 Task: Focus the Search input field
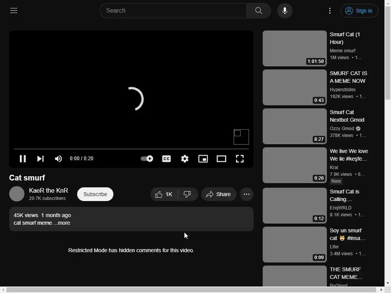click(x=174, y=11)
